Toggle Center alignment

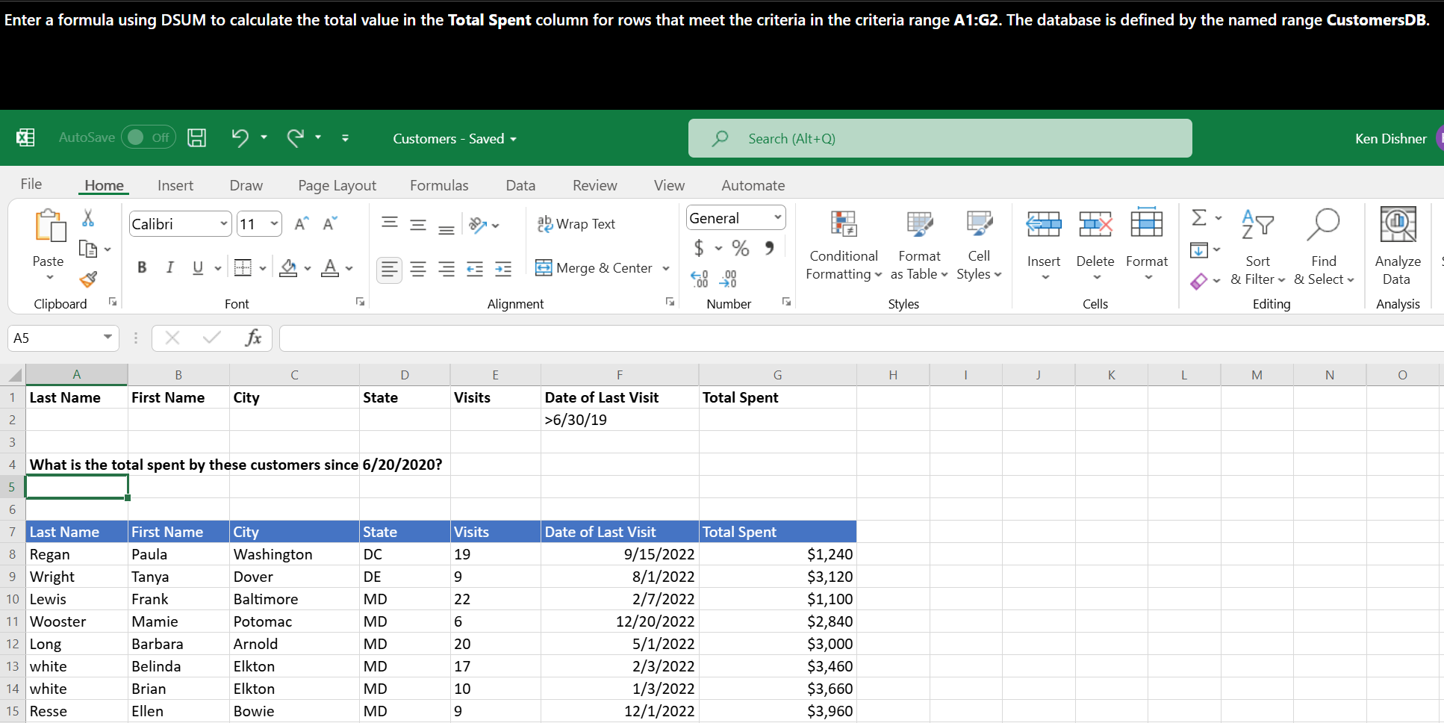pos(418,269)
